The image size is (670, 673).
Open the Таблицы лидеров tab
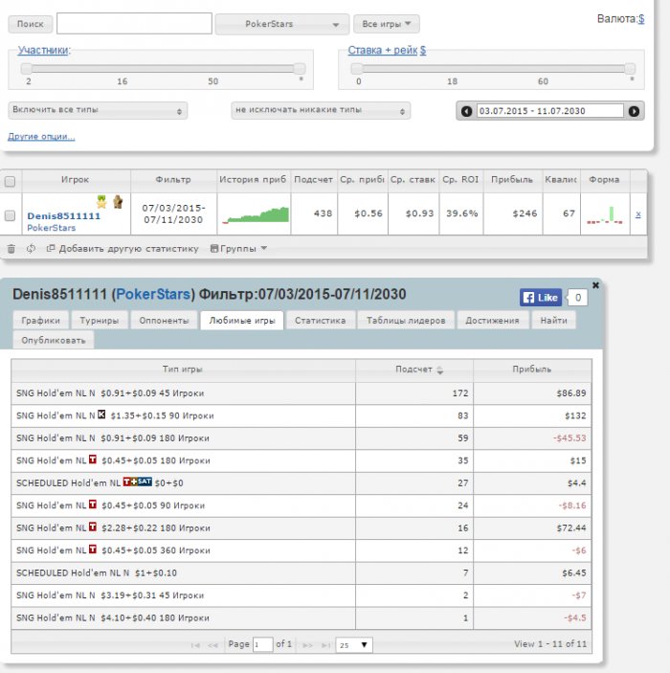pos(406,321)
